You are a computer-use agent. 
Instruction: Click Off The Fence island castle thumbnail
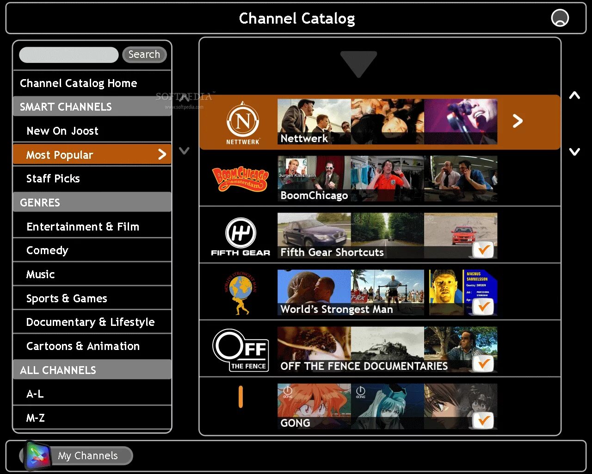coord(387,349)
